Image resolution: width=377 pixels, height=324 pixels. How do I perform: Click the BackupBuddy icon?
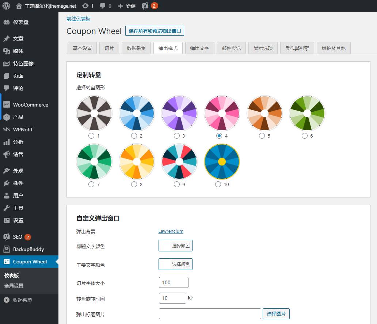7,249
